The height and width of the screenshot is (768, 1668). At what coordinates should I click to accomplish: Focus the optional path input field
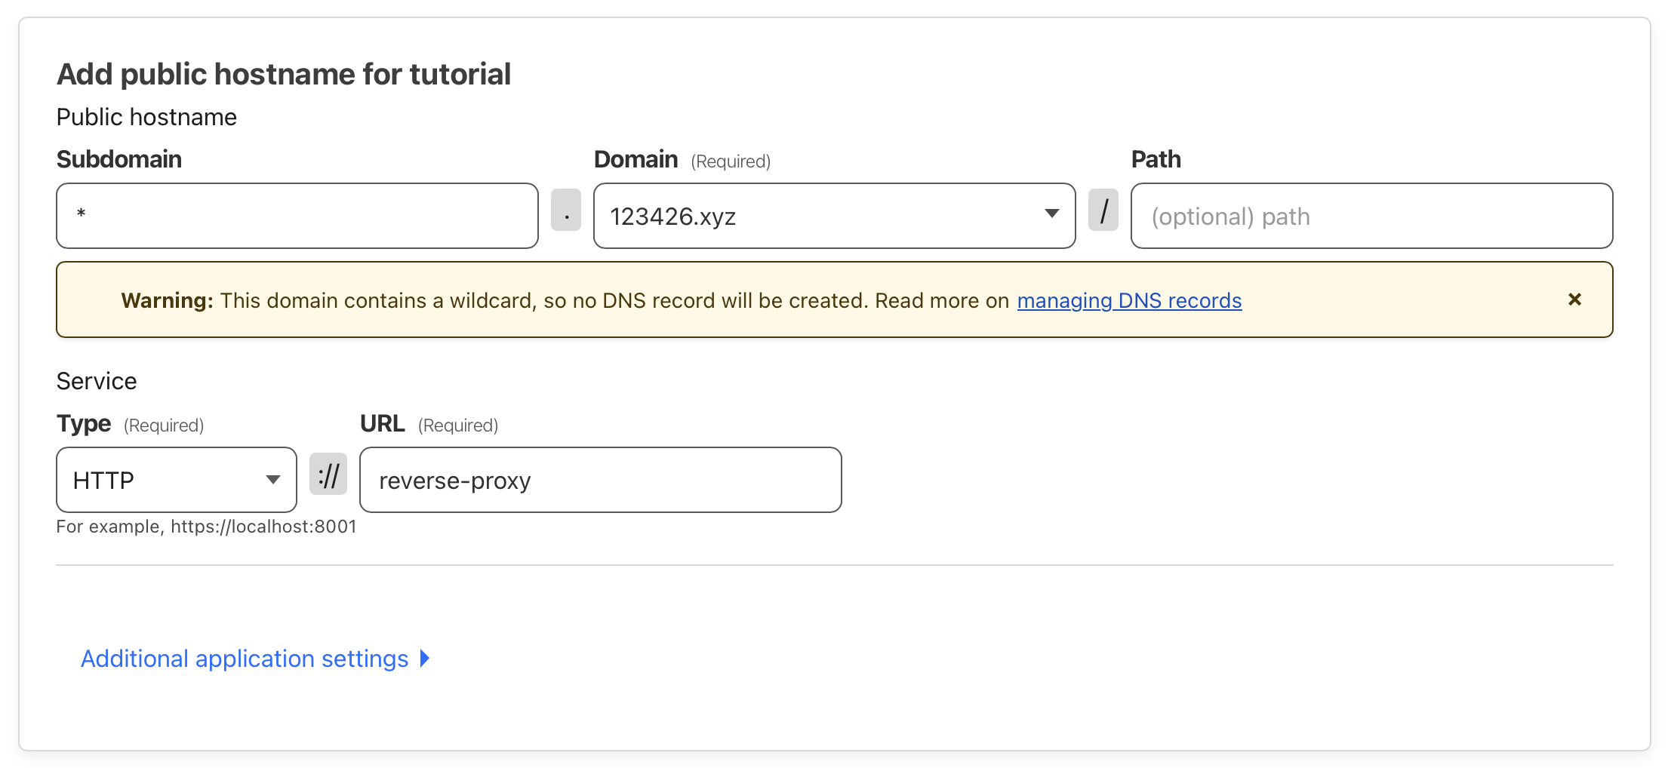(x=1371, y=216)
